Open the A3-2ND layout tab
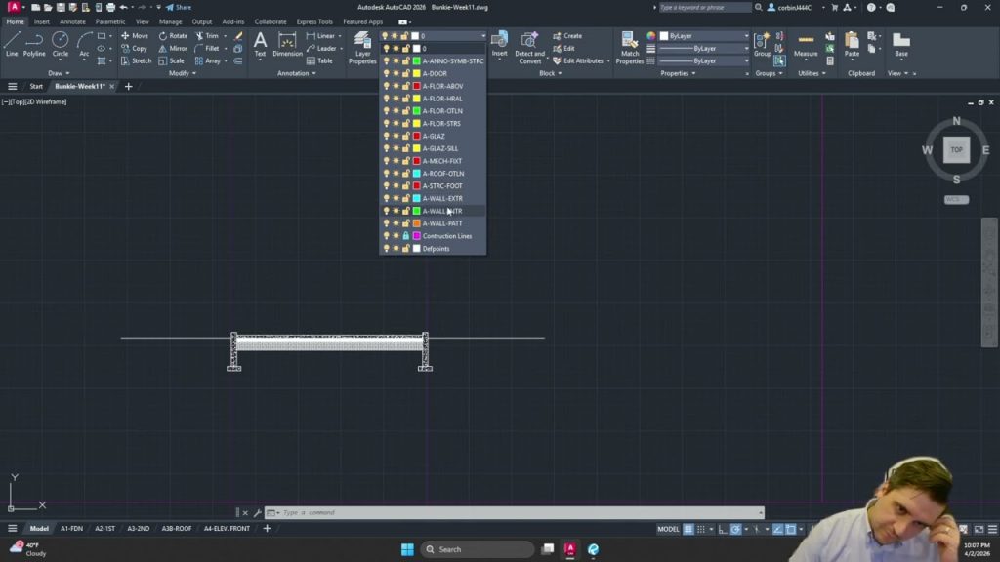Image resolution: width=1000 pixels, height=562 pixels. (137, 529)
